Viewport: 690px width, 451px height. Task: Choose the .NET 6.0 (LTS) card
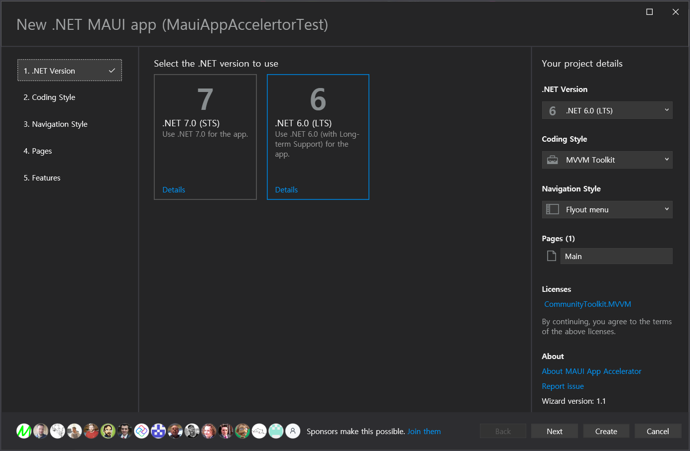[x=318, y=137]
